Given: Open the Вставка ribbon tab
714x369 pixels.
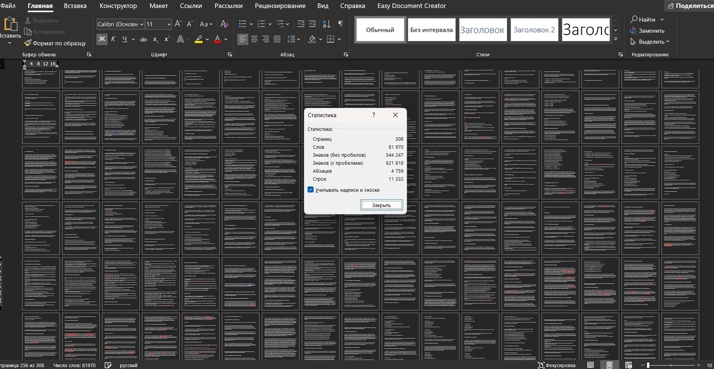Looking at the screenshot, I should 75,6.
